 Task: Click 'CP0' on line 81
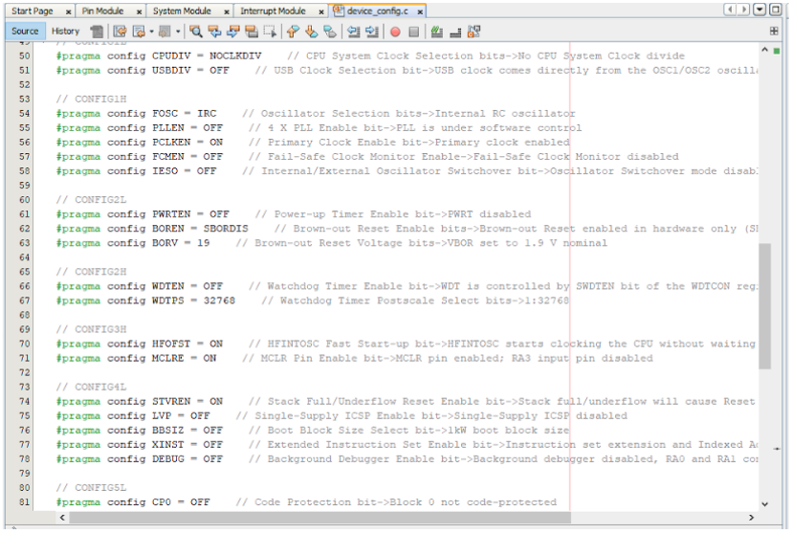(162, 502)
